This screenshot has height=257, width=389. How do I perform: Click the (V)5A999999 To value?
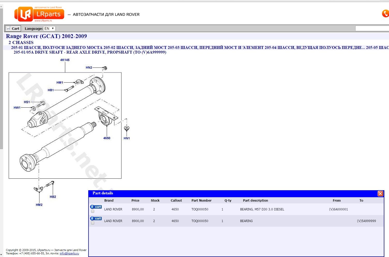click(x=366, y=221)
